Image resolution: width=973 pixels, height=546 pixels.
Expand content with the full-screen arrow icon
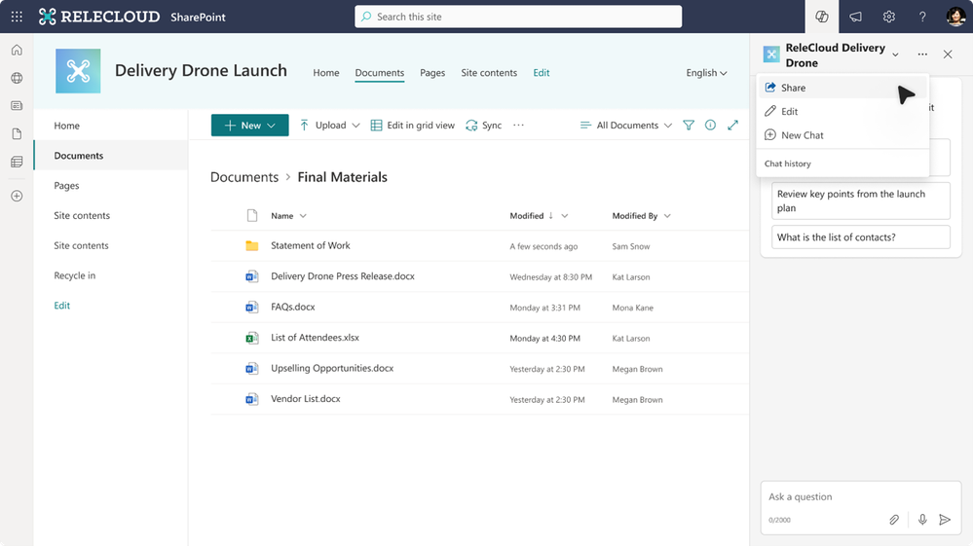coord(732,126)
